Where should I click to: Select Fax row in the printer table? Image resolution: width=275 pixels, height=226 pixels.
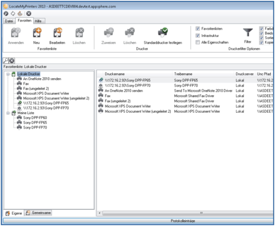[x=185, y=96]
